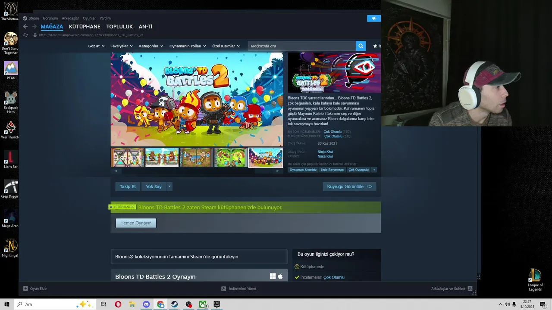The width and height of the screenshot is (552, 310).
Task: Reload the store page with refresh icon
Action: [25, 35]
